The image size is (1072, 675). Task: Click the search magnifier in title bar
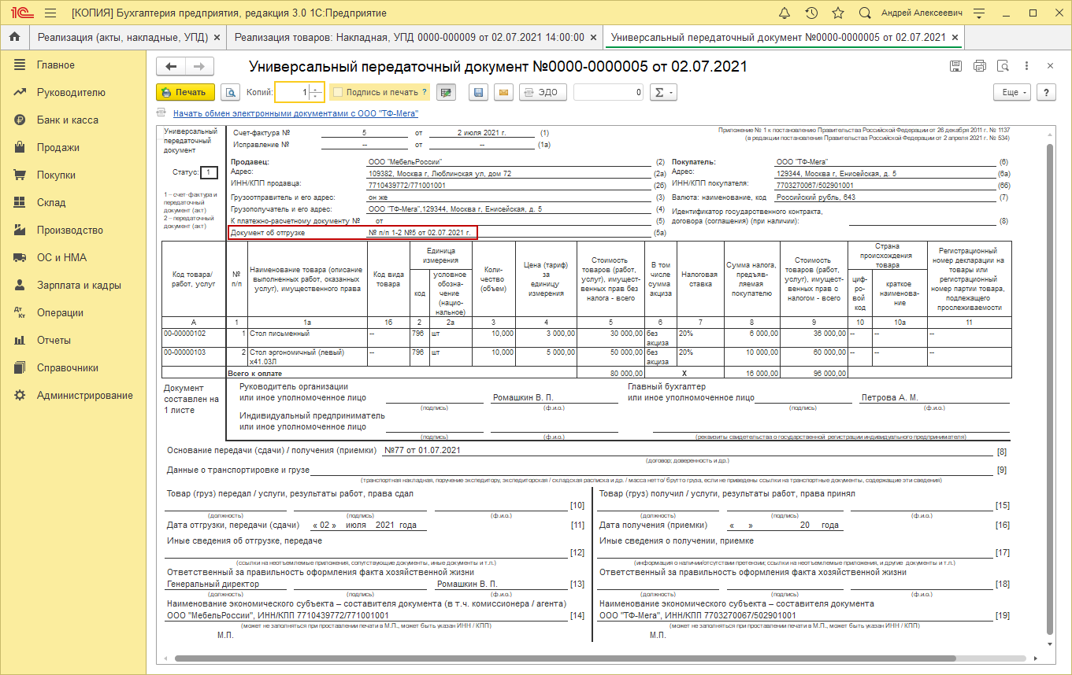[x=865, y=13]
